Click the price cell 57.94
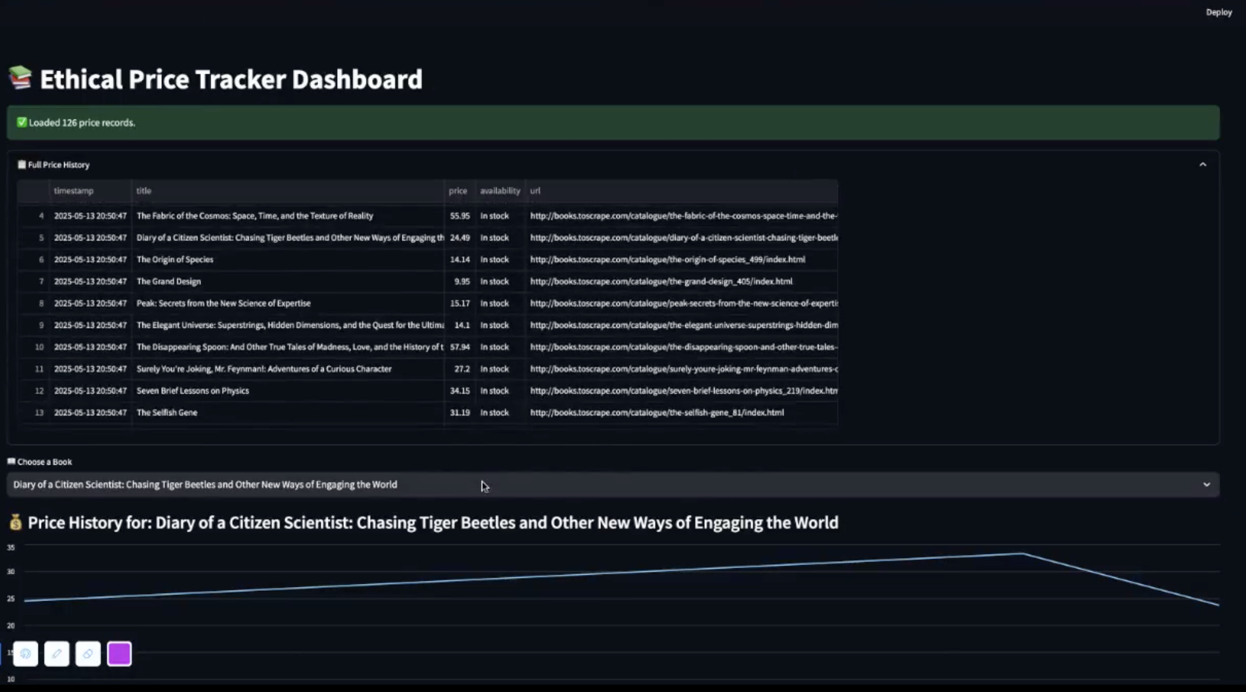The image size is (1246, 692). pos(459,347)
